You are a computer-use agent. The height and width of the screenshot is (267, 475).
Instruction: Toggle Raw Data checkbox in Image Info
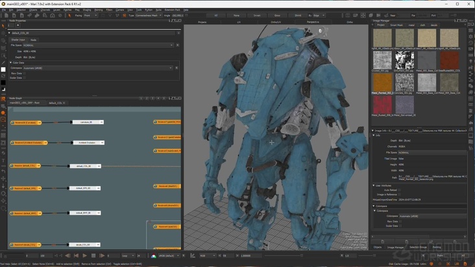coord(400,222)
